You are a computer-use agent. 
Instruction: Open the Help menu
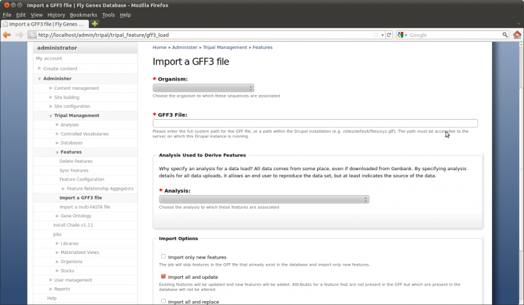(x=125, y=14)
